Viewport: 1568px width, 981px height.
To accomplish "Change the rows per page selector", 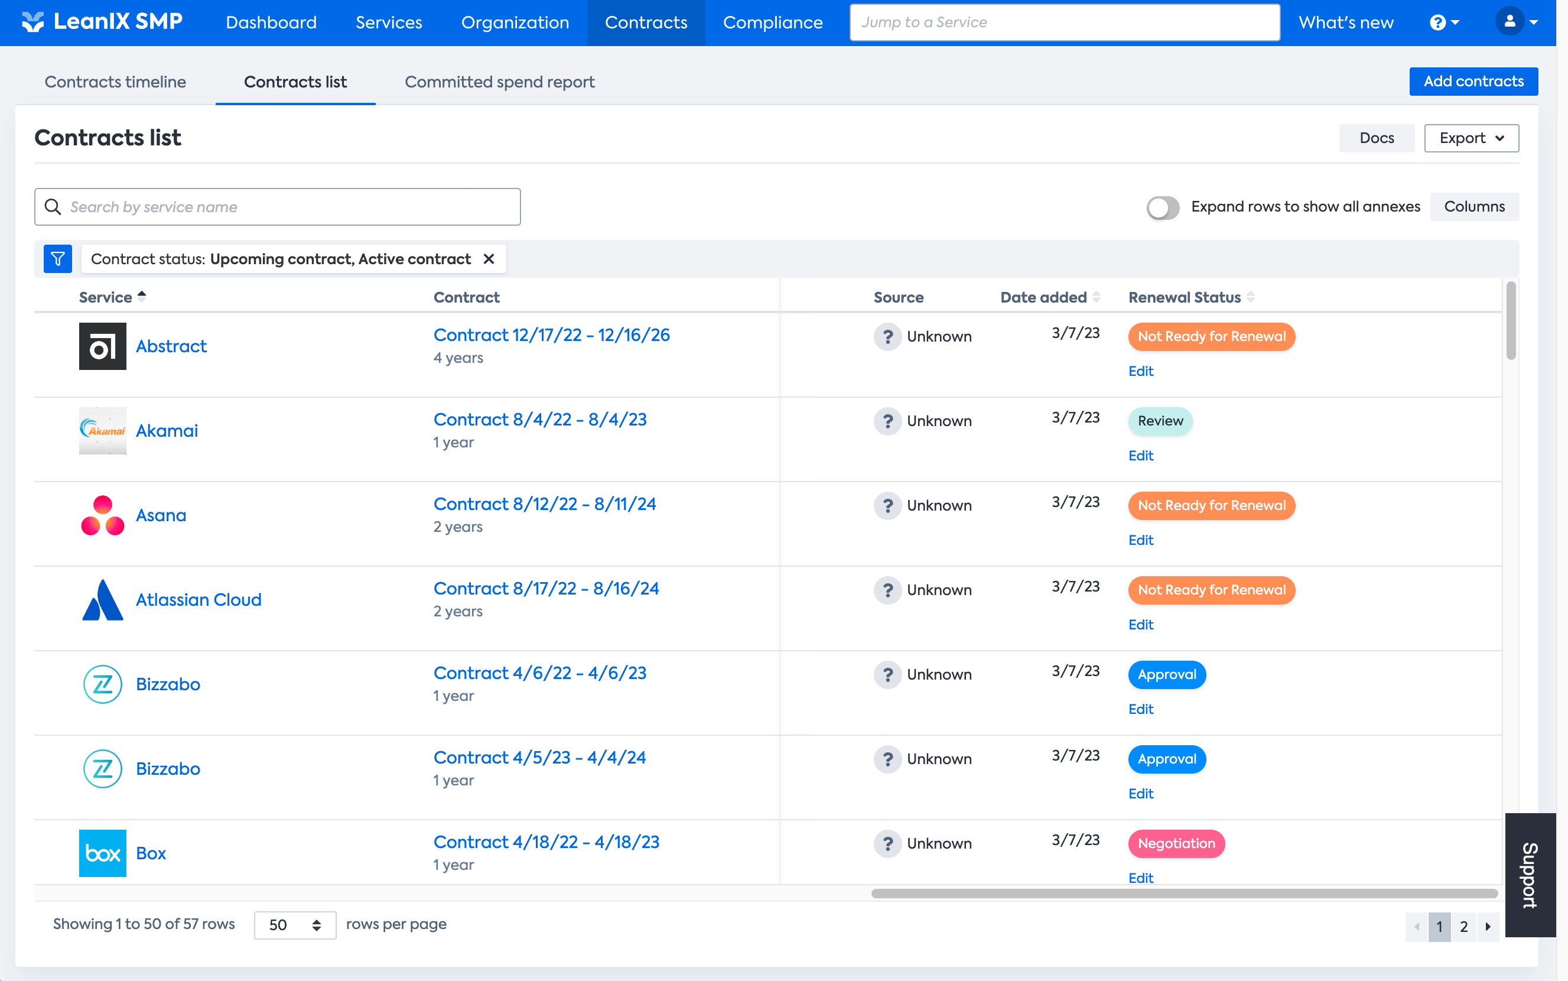I will click(x=295, y=924).
